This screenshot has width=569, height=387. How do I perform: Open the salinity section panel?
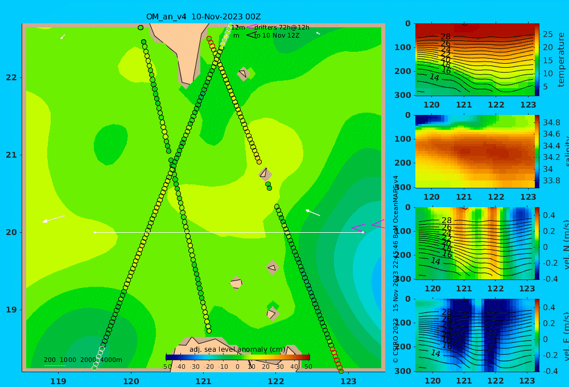[475, 151]
